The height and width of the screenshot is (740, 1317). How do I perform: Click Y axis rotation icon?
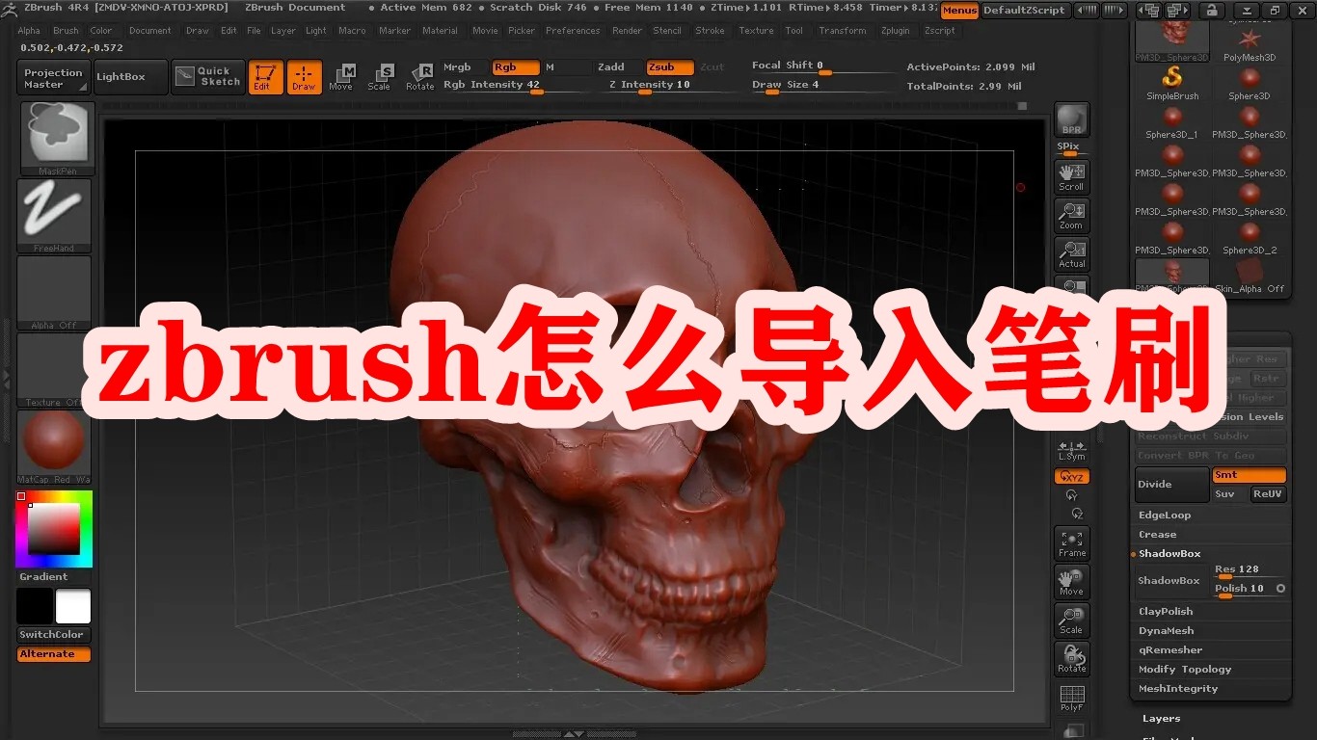coord(1071,494)
